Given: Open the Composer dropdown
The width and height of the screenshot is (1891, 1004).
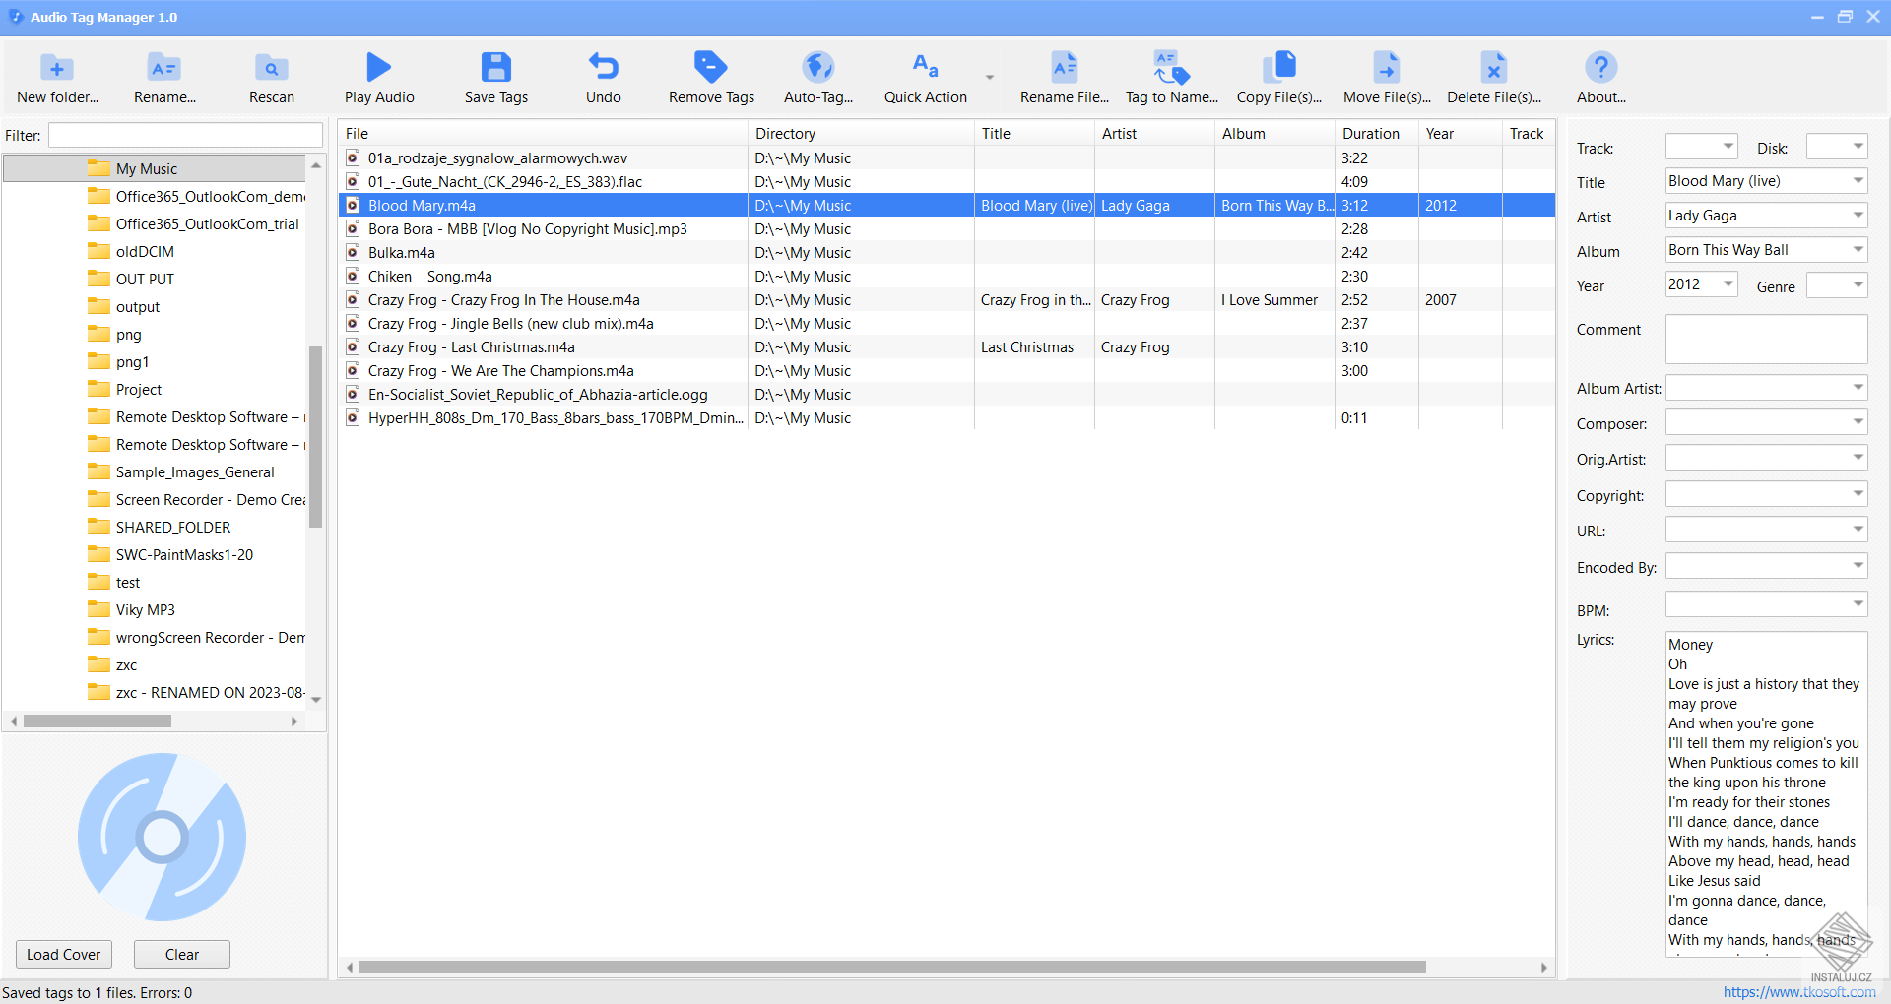Looking at the screenshot, I should [1858, 422].
